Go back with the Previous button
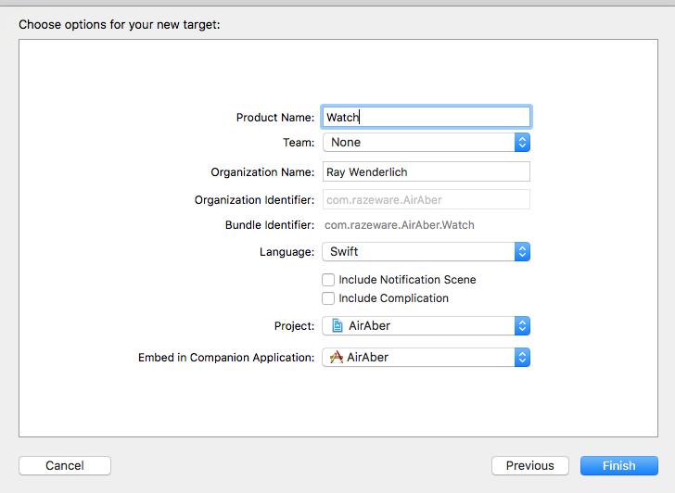The width and height of the screenshot is (675, 493). click(x=530, y=465)
